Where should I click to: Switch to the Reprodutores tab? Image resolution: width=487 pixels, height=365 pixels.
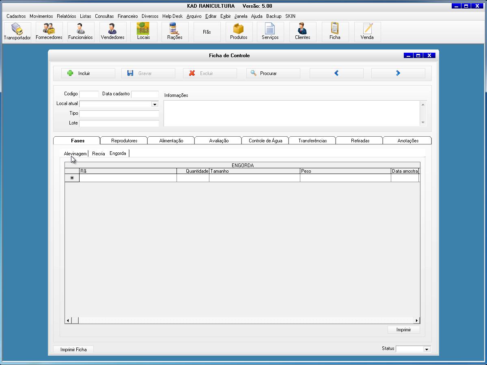click(124, 141)
